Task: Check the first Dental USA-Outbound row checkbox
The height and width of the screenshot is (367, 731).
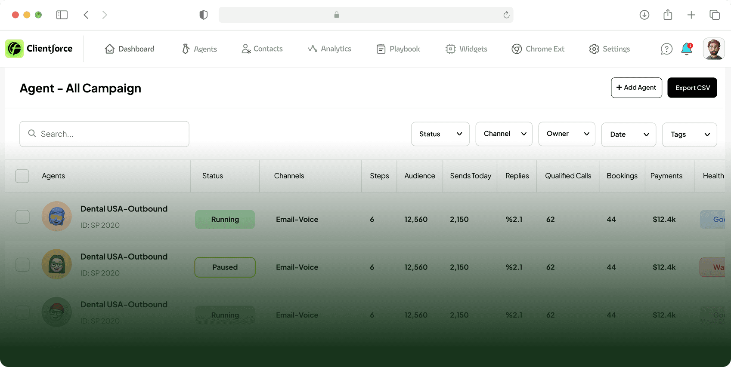Action: pyautogui.click(x=22, y=217)
